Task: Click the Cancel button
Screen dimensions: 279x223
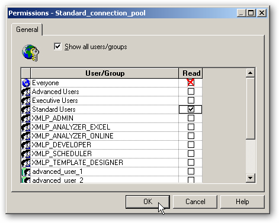Action: [x=195, y=202]
